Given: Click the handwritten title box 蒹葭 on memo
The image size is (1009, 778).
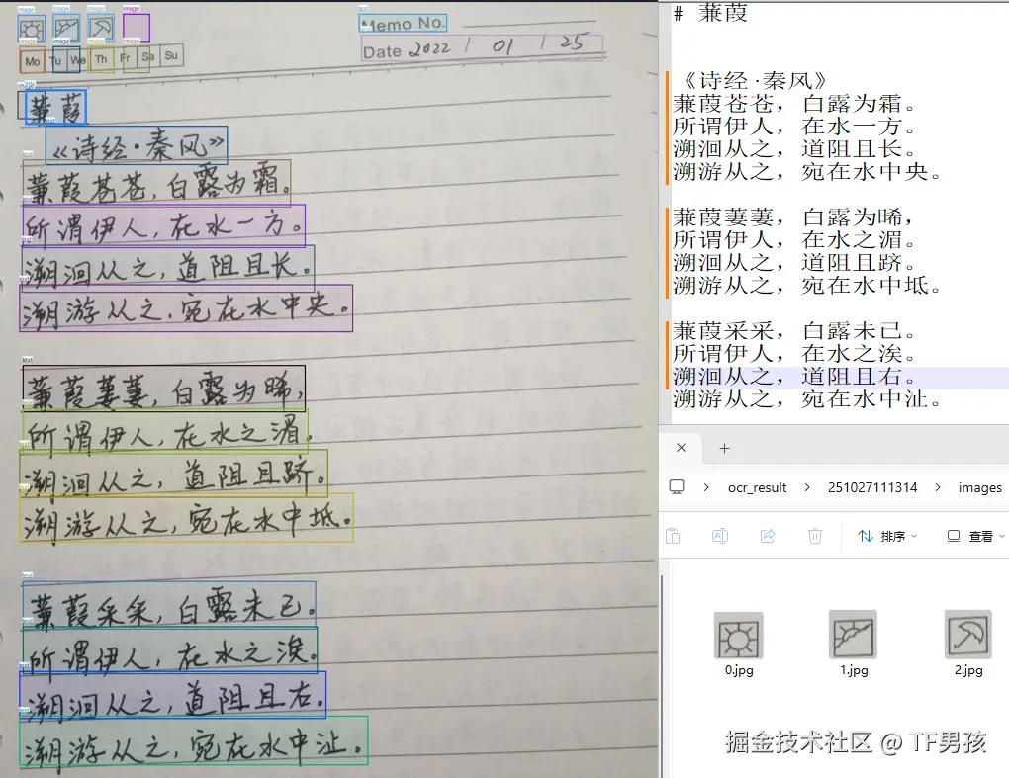Looking at the screenshot, I should click(x=56, y=108).
